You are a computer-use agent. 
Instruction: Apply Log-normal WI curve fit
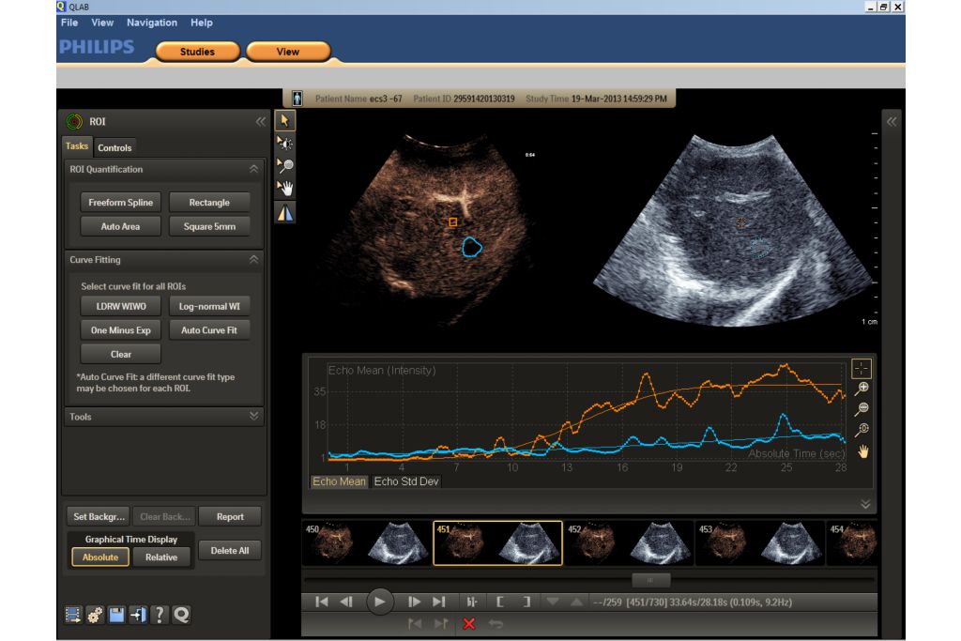[209, 306]
